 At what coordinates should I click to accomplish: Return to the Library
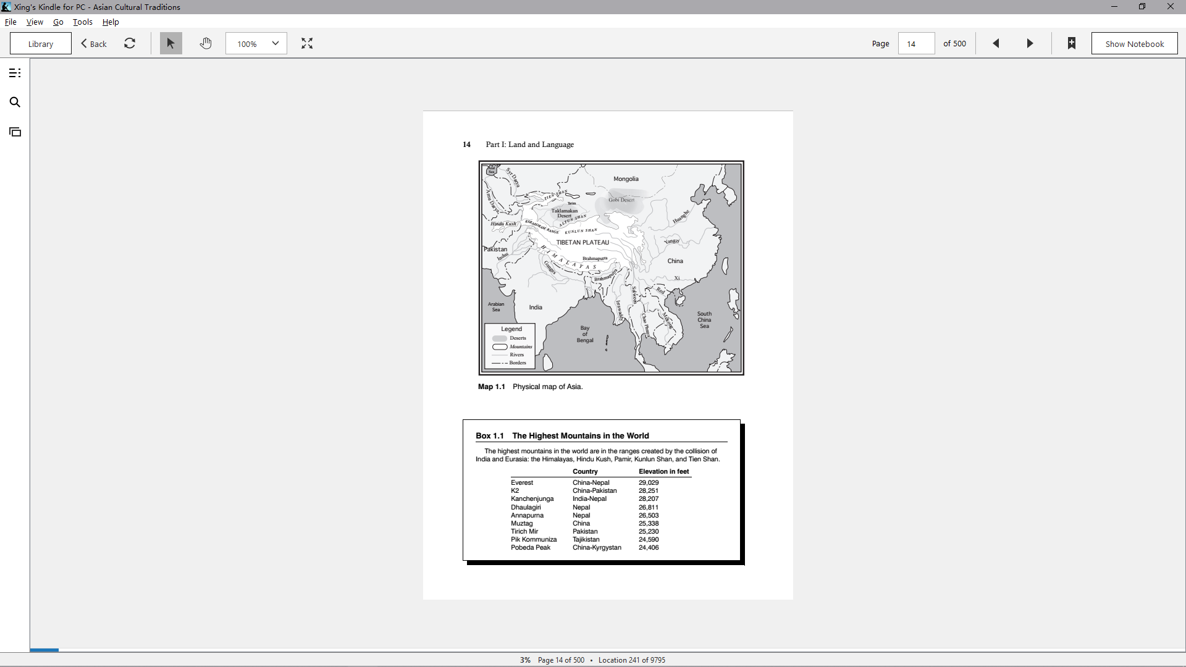(41, 43)
